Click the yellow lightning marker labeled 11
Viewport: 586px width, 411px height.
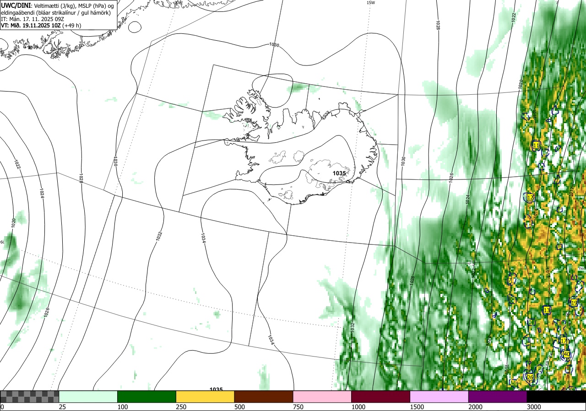536,146
